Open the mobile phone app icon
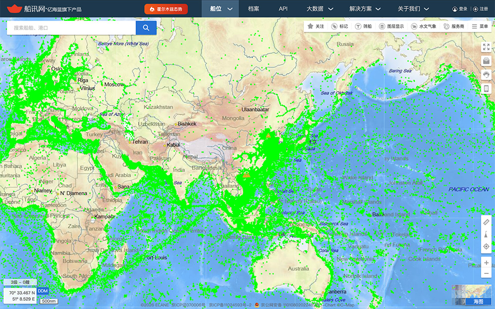The image size is (495, 309). tap(486, 88)
